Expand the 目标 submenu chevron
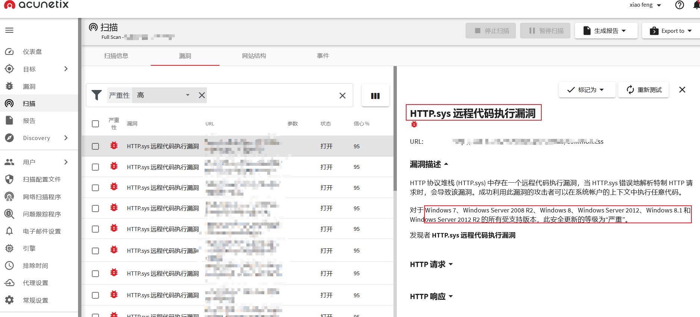This screenshot has height=317, width=700. 66,69
